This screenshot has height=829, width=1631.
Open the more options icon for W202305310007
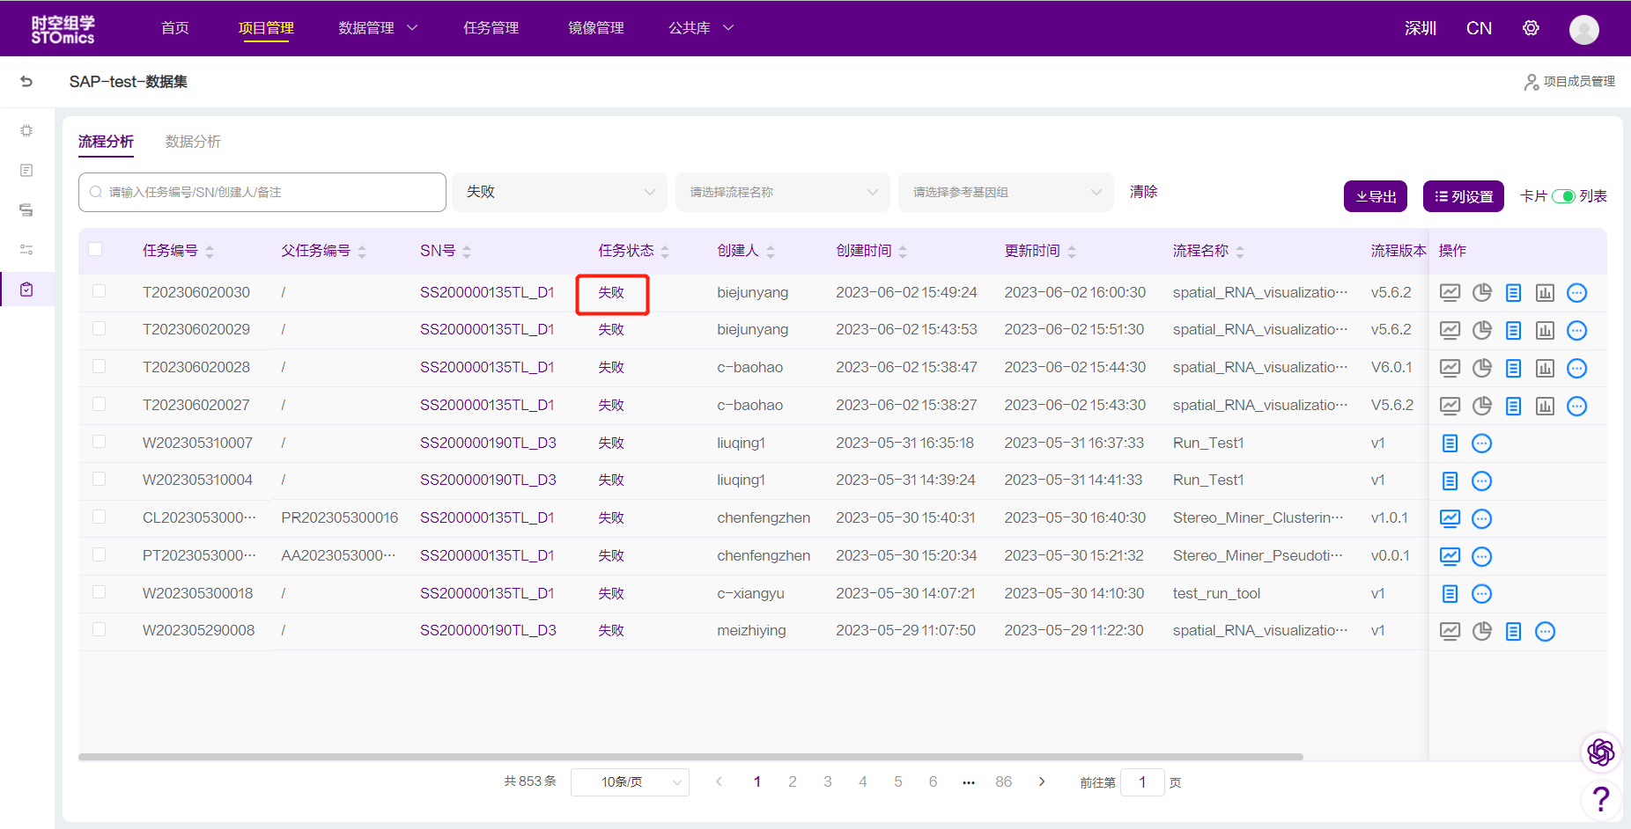[x=1482, y=444]
